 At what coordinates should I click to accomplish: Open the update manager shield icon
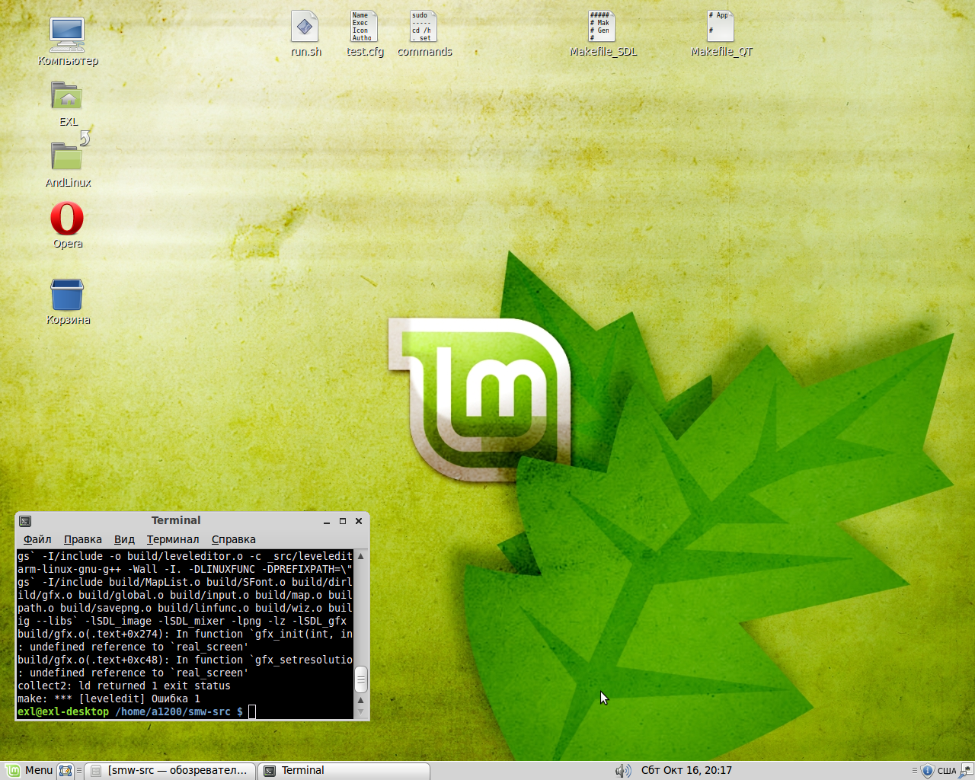[927, 771]
